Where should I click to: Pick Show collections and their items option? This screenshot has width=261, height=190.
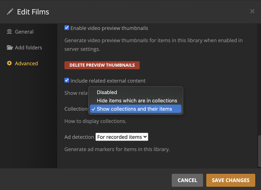134,109
